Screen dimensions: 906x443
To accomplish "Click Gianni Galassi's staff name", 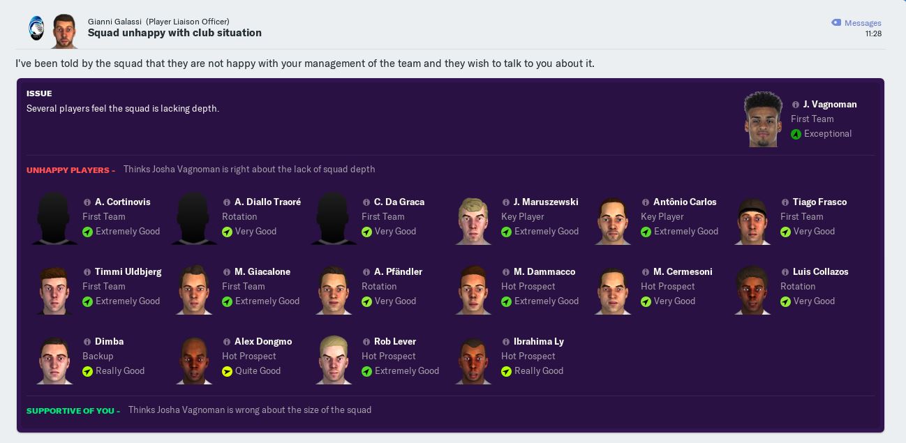I will coord(114,22).
